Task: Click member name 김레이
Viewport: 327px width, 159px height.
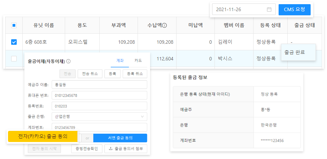Action: [x=225, y=42]
